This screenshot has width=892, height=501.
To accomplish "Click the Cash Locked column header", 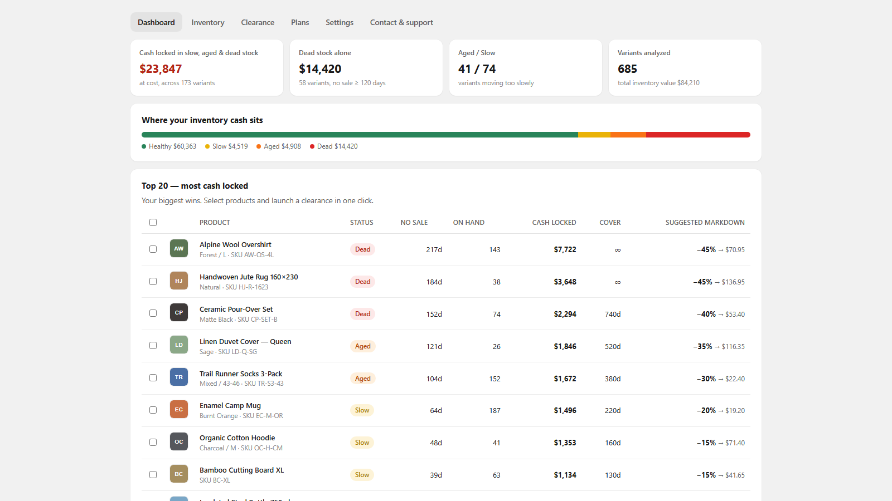I will pos(554,223).
